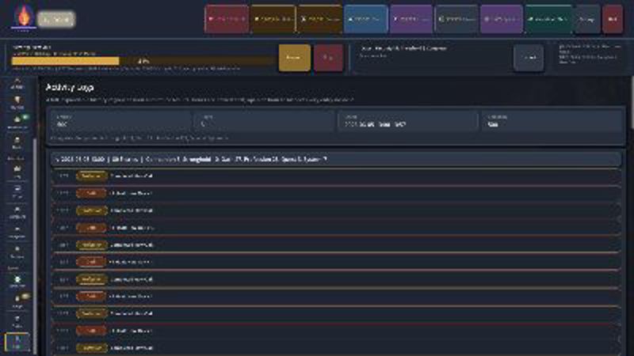Open the shield icon item in the sidebar
634x356 pixels.
pyautogui.click(x=17, y=102)
